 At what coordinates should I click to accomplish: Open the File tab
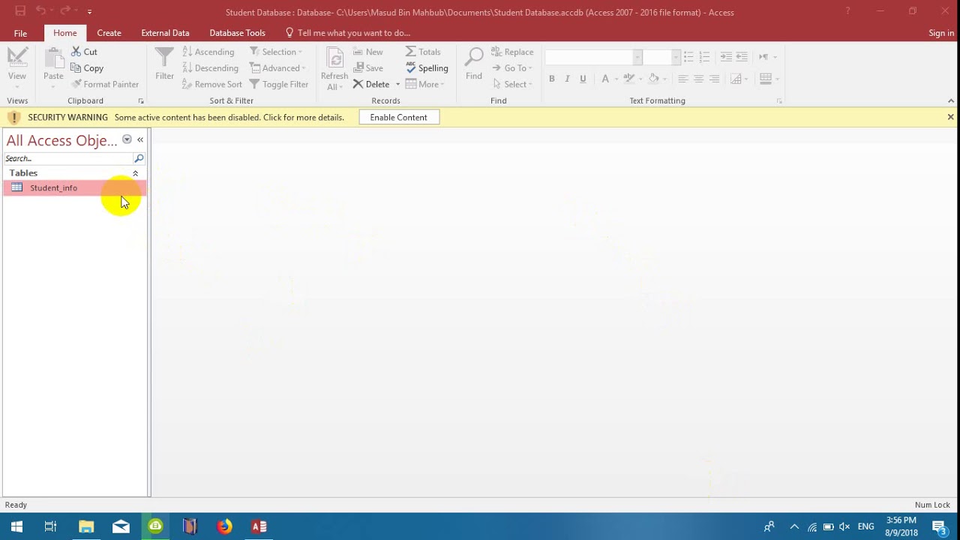tap(20, 33)
